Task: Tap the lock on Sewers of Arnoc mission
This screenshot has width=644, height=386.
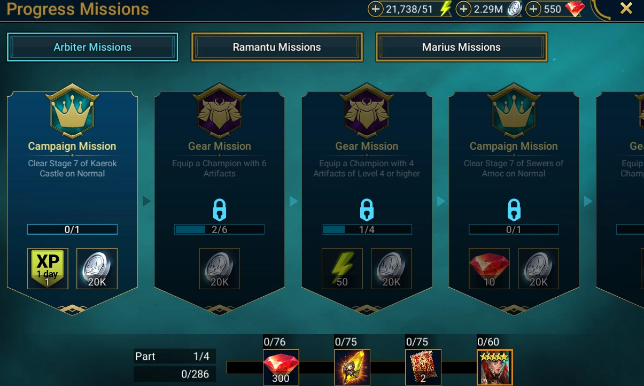Action: 514,209
